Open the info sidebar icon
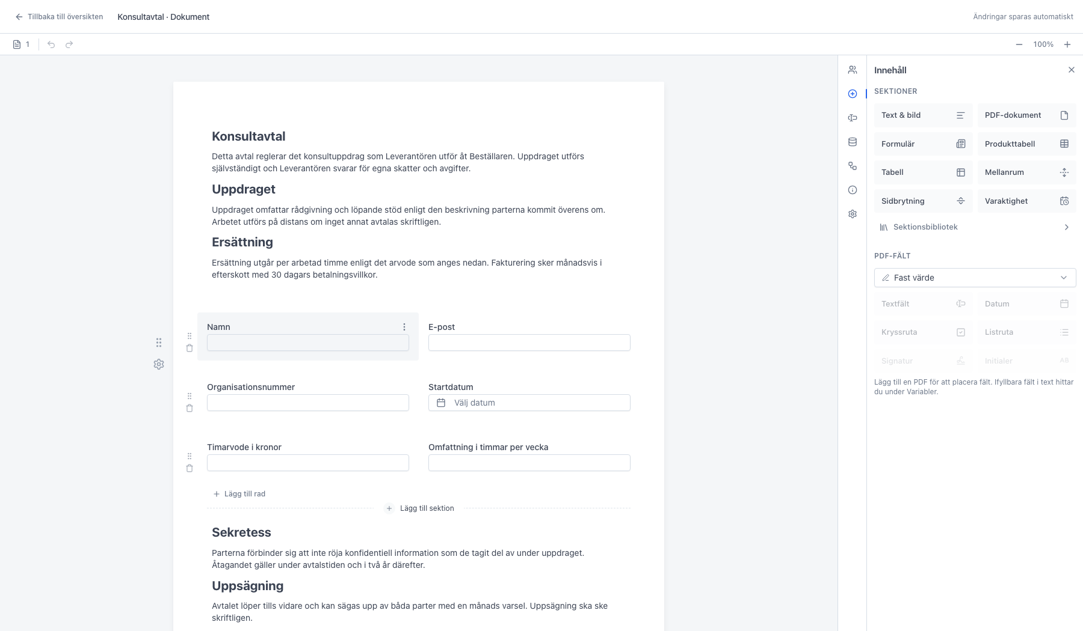This screenshot has width=1083, height=631. point(852,190)
